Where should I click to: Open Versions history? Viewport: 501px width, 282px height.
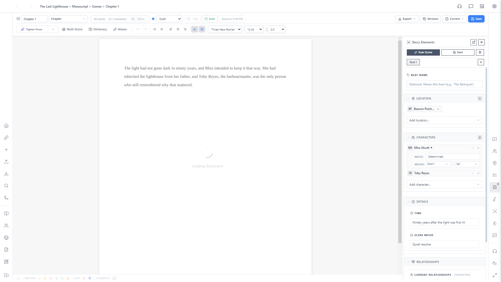click(431, 19)
